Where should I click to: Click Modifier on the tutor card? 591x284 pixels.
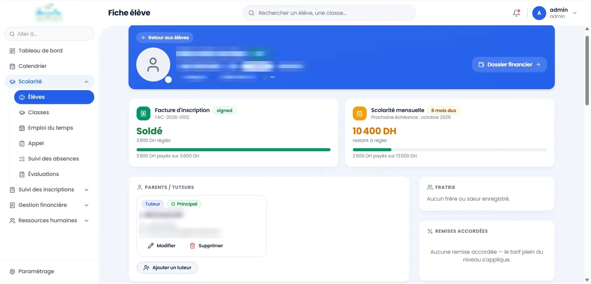coord(162,246)
